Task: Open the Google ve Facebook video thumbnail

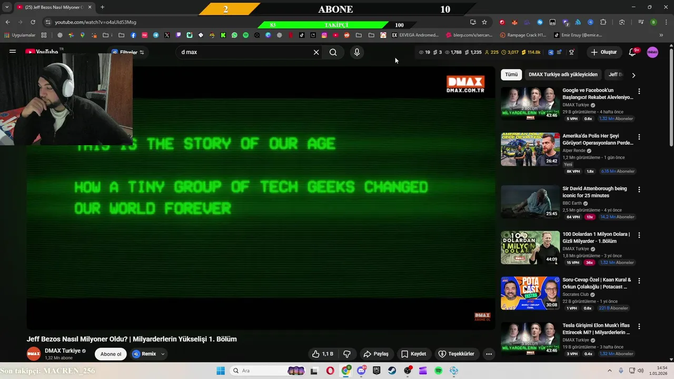Action: coord(530,104)
